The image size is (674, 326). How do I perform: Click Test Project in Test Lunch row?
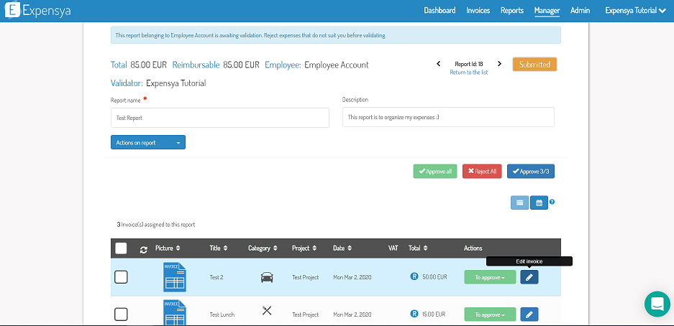pos(305,315)
